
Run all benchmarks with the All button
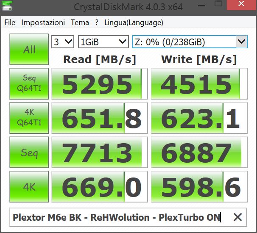coord(29,50)
